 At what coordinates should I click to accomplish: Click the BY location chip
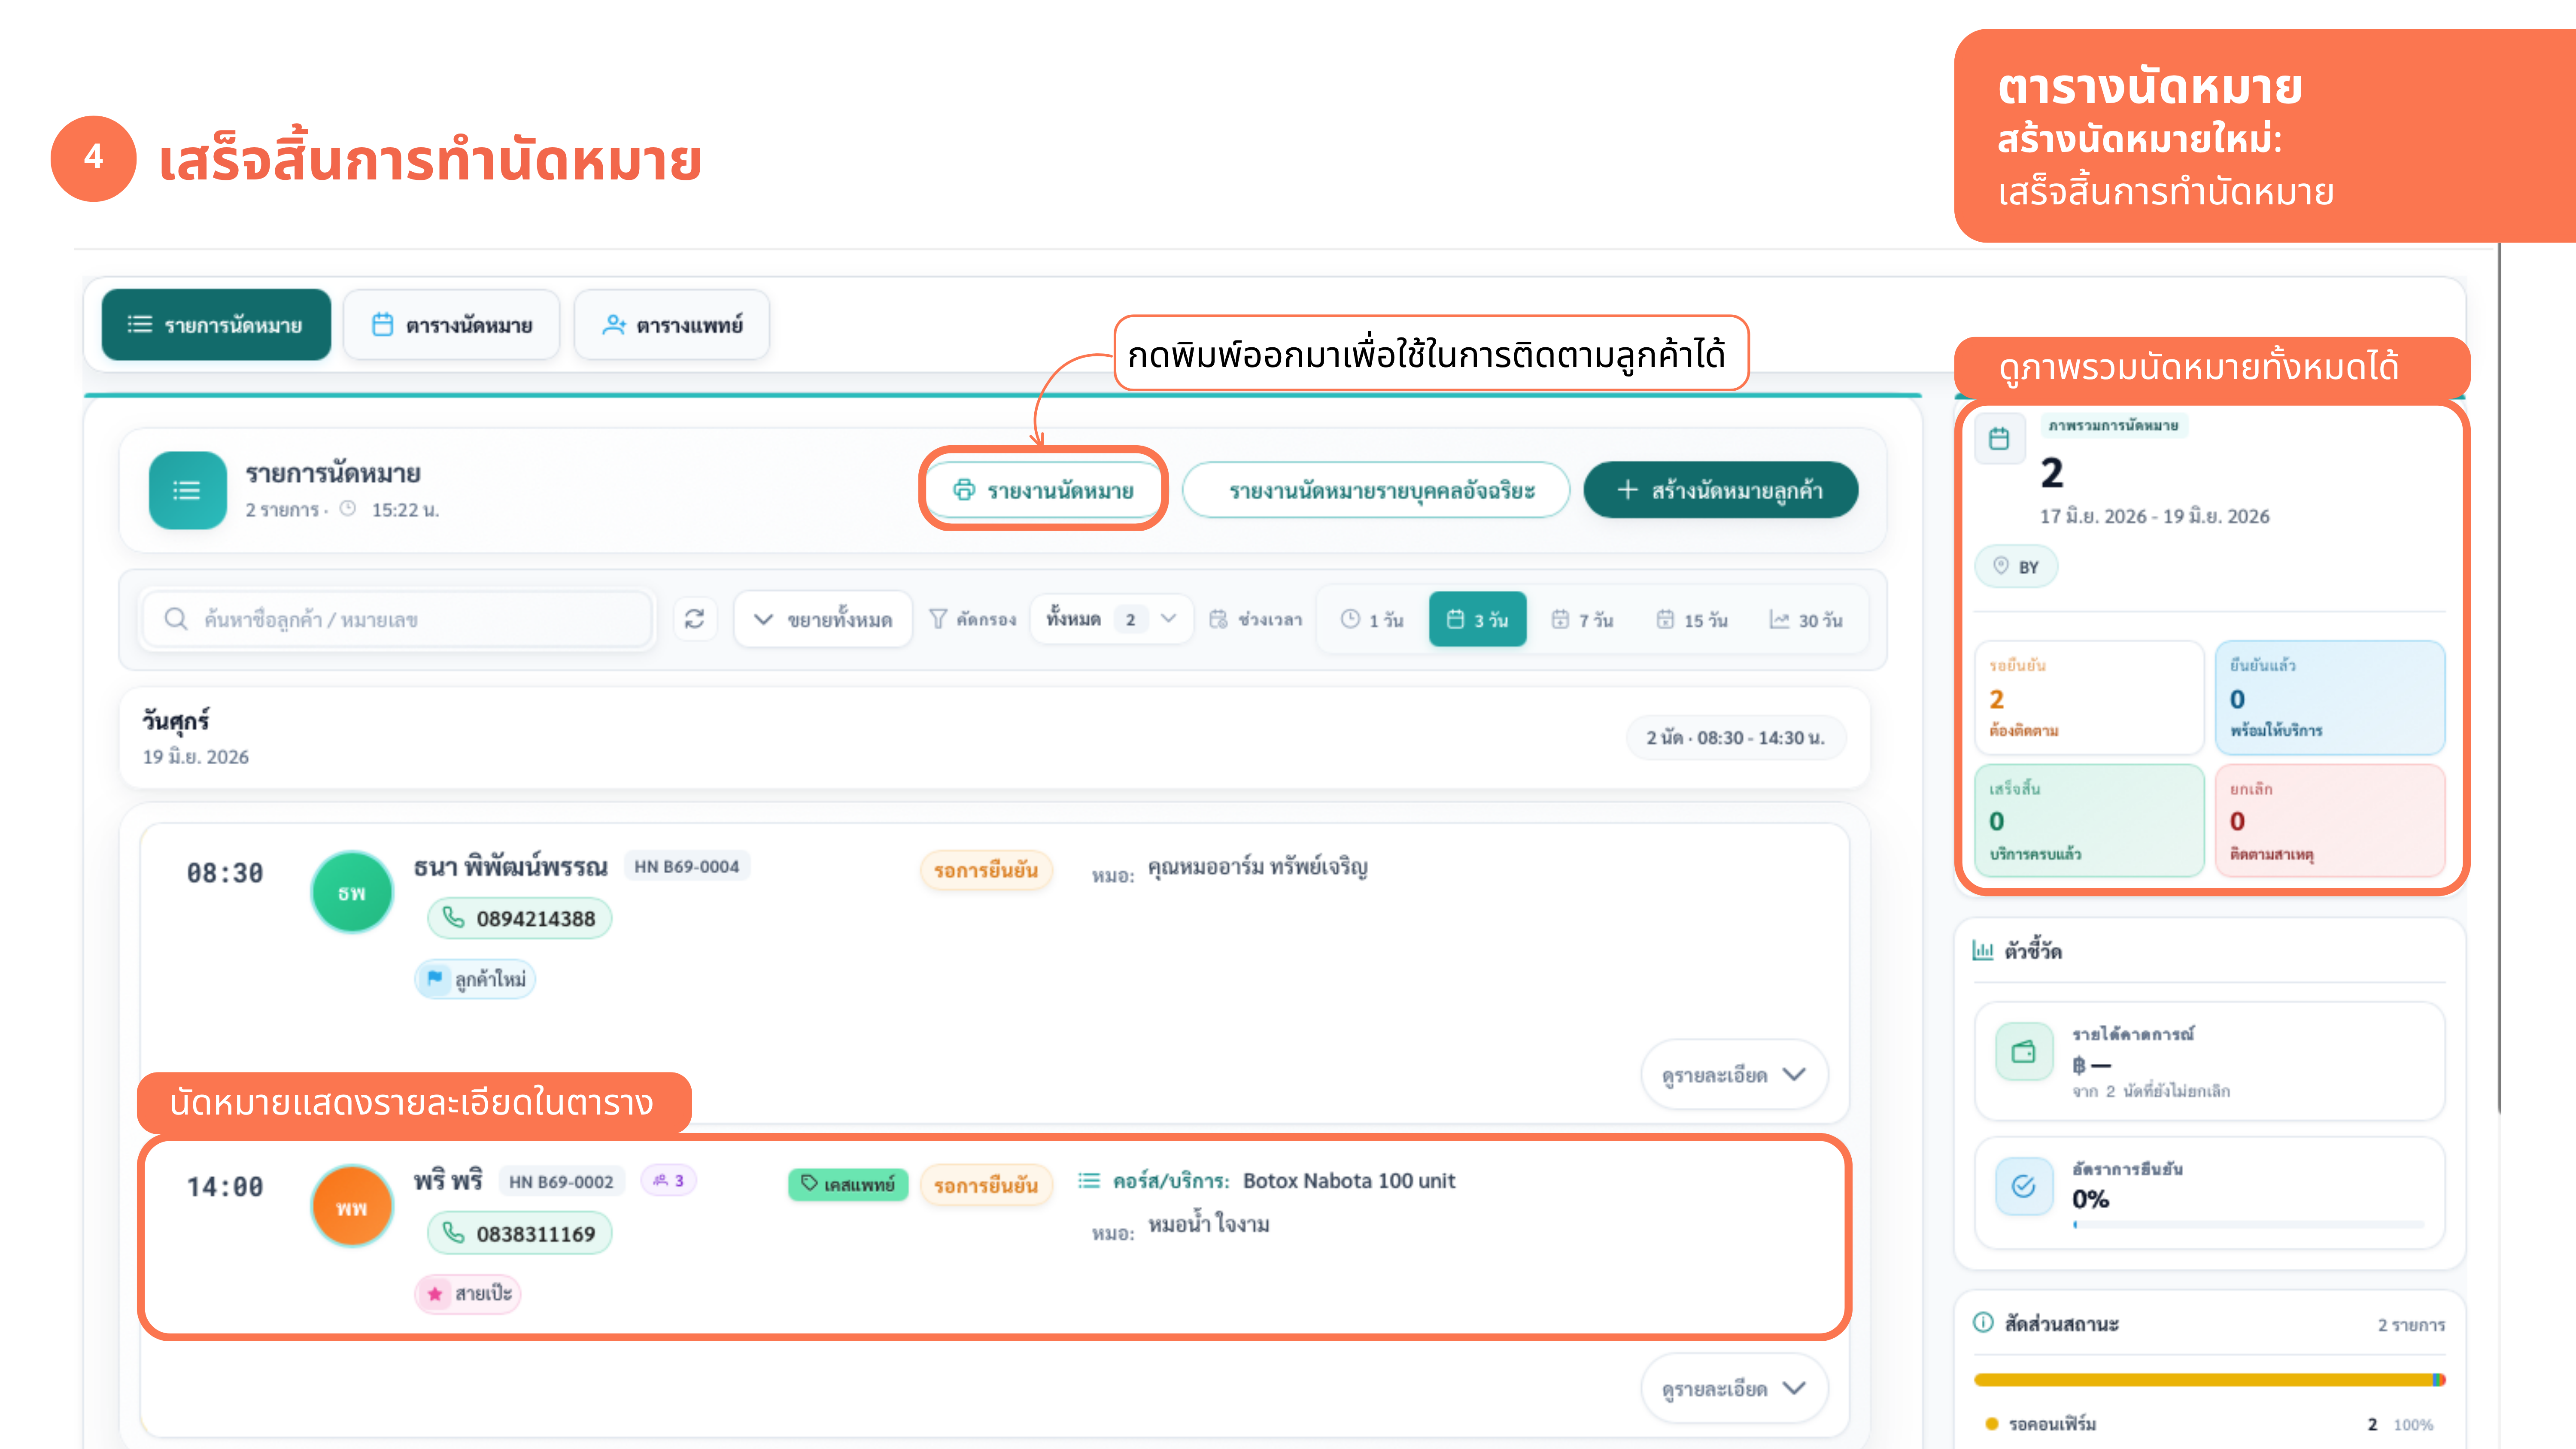click(x=2016, y=567)
